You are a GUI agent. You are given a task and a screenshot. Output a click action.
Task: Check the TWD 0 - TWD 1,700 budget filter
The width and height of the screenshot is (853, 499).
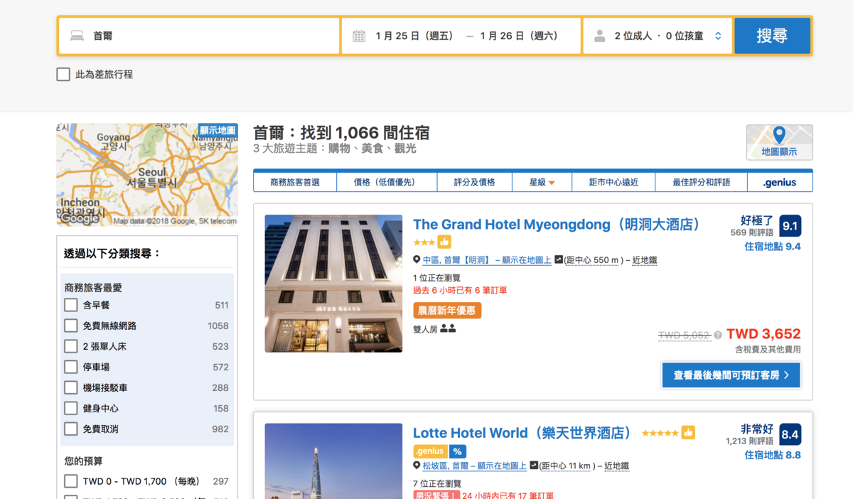tap(71, 481)
